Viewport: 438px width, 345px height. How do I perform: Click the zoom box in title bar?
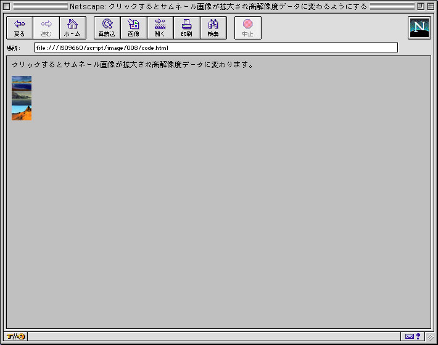click(x=421, y=6)
